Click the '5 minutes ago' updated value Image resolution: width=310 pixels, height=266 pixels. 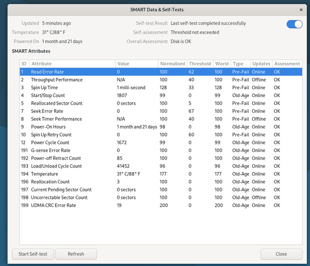[56, 23]
